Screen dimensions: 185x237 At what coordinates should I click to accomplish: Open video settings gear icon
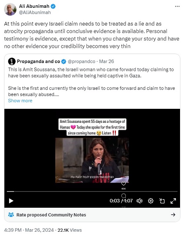pyautogui.click(x=150, y=201)
